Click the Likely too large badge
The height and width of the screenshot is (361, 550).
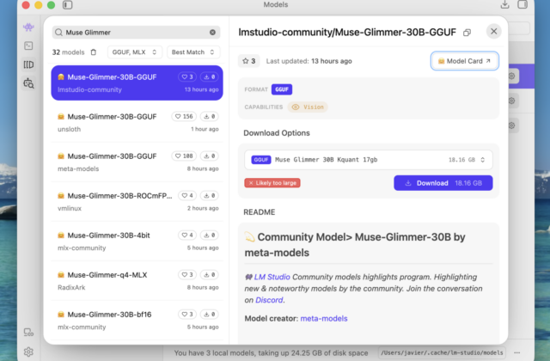click(x=272, y=183)
